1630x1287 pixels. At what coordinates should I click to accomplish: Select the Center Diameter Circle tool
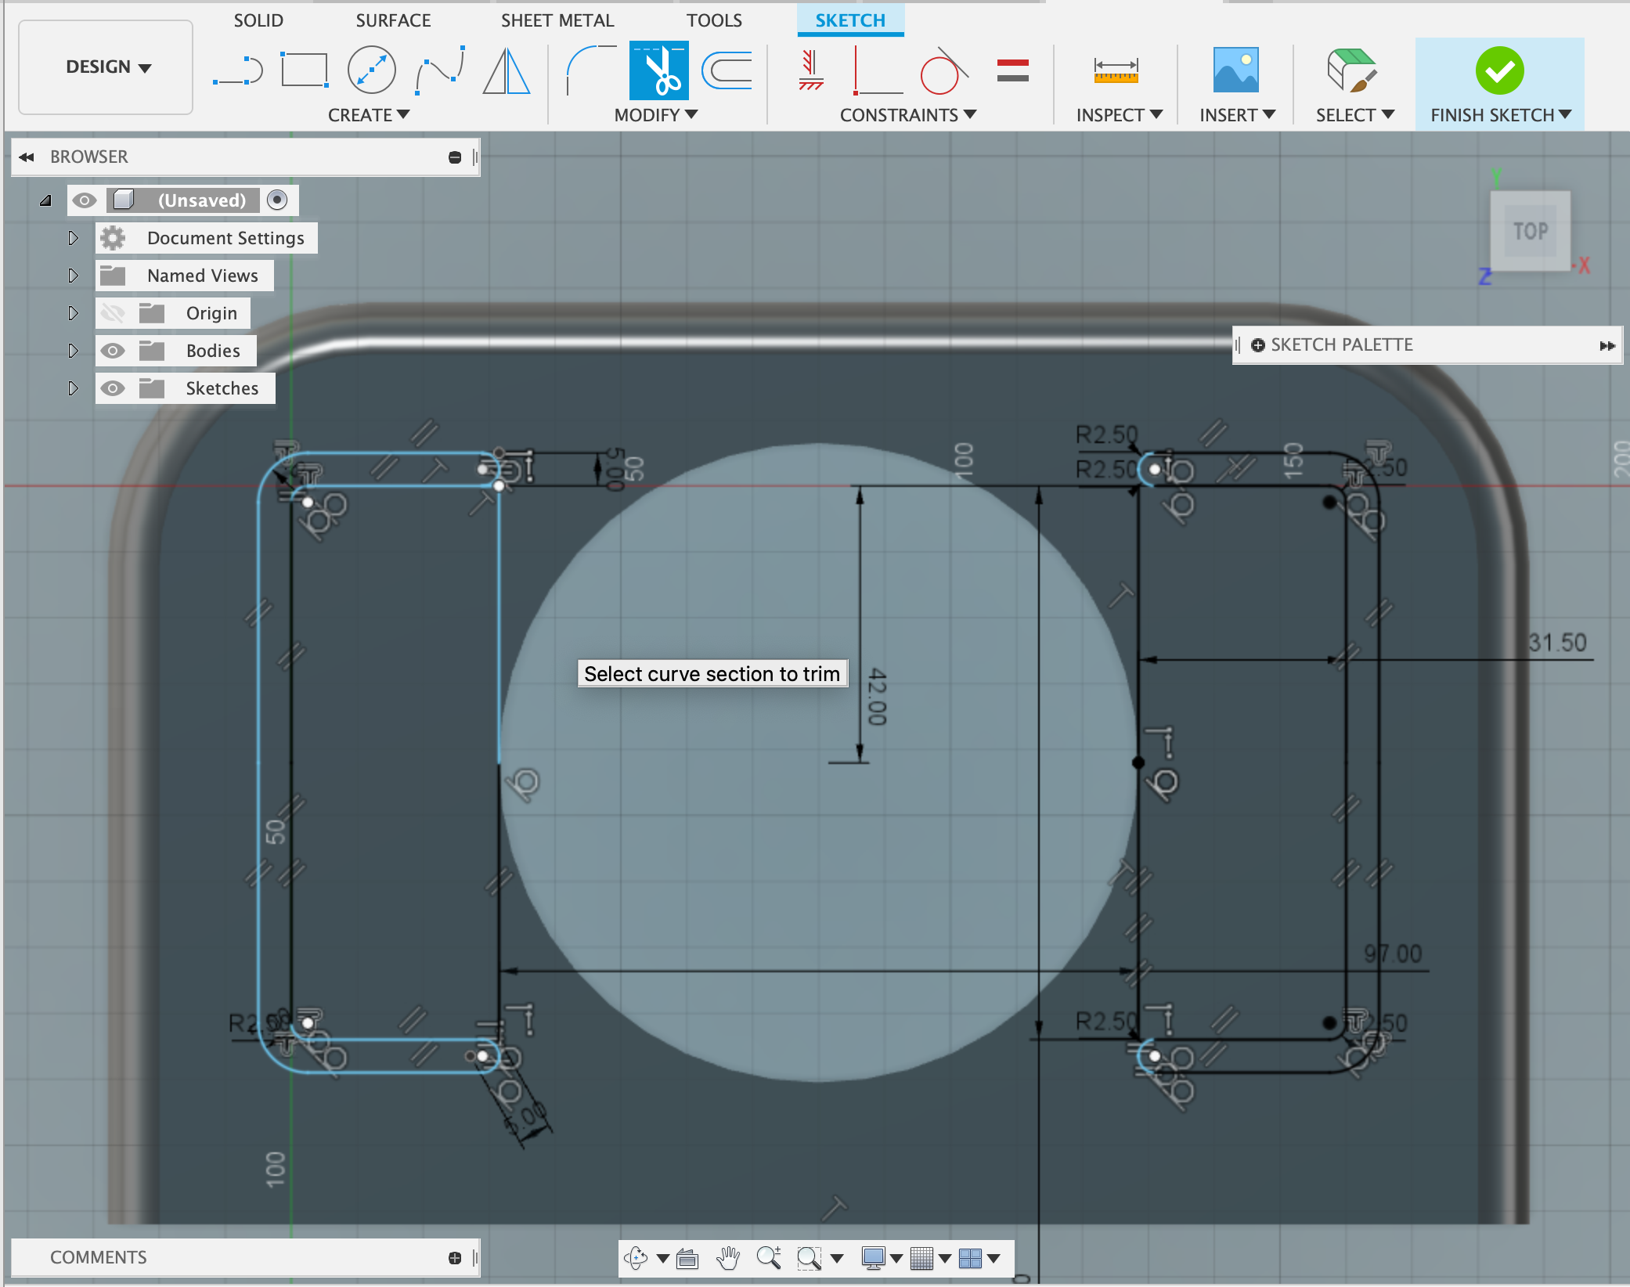(371, 70)
